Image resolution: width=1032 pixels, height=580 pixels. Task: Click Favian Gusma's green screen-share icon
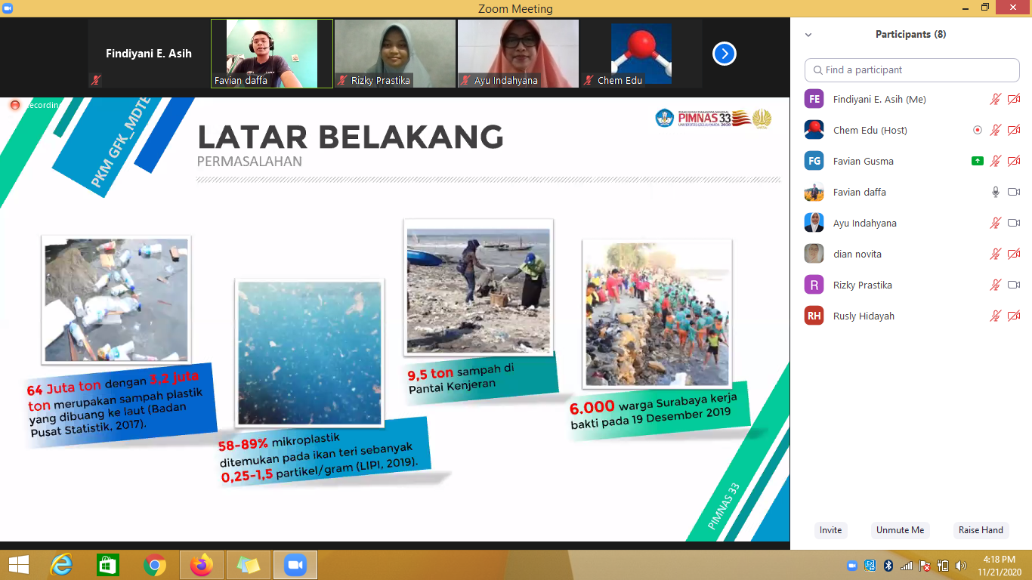click(x=977, y=161)
